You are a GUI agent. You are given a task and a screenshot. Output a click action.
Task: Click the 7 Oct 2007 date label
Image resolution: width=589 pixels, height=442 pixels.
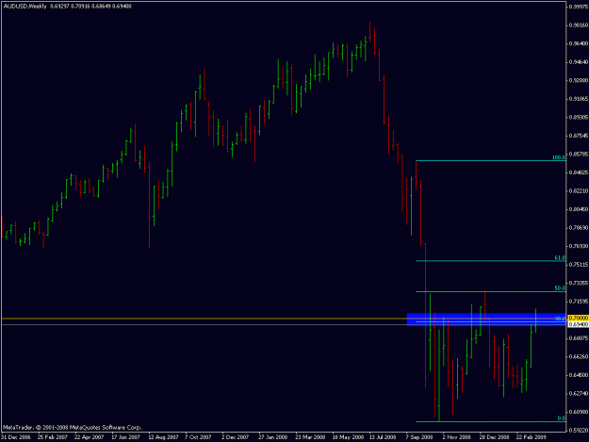coord(198,437)
